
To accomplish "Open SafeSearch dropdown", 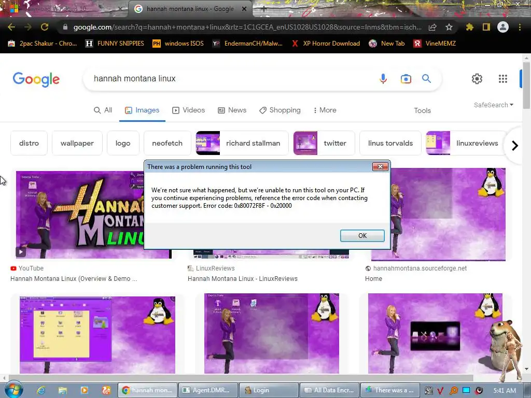I will coord(494,105).
